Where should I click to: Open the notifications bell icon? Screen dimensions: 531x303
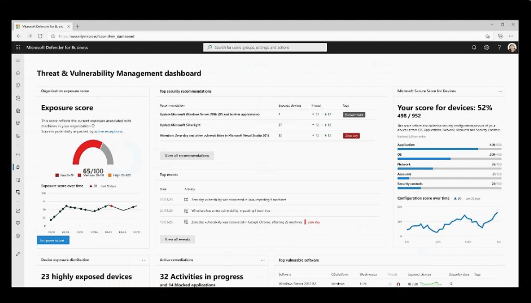coord(474,48)
